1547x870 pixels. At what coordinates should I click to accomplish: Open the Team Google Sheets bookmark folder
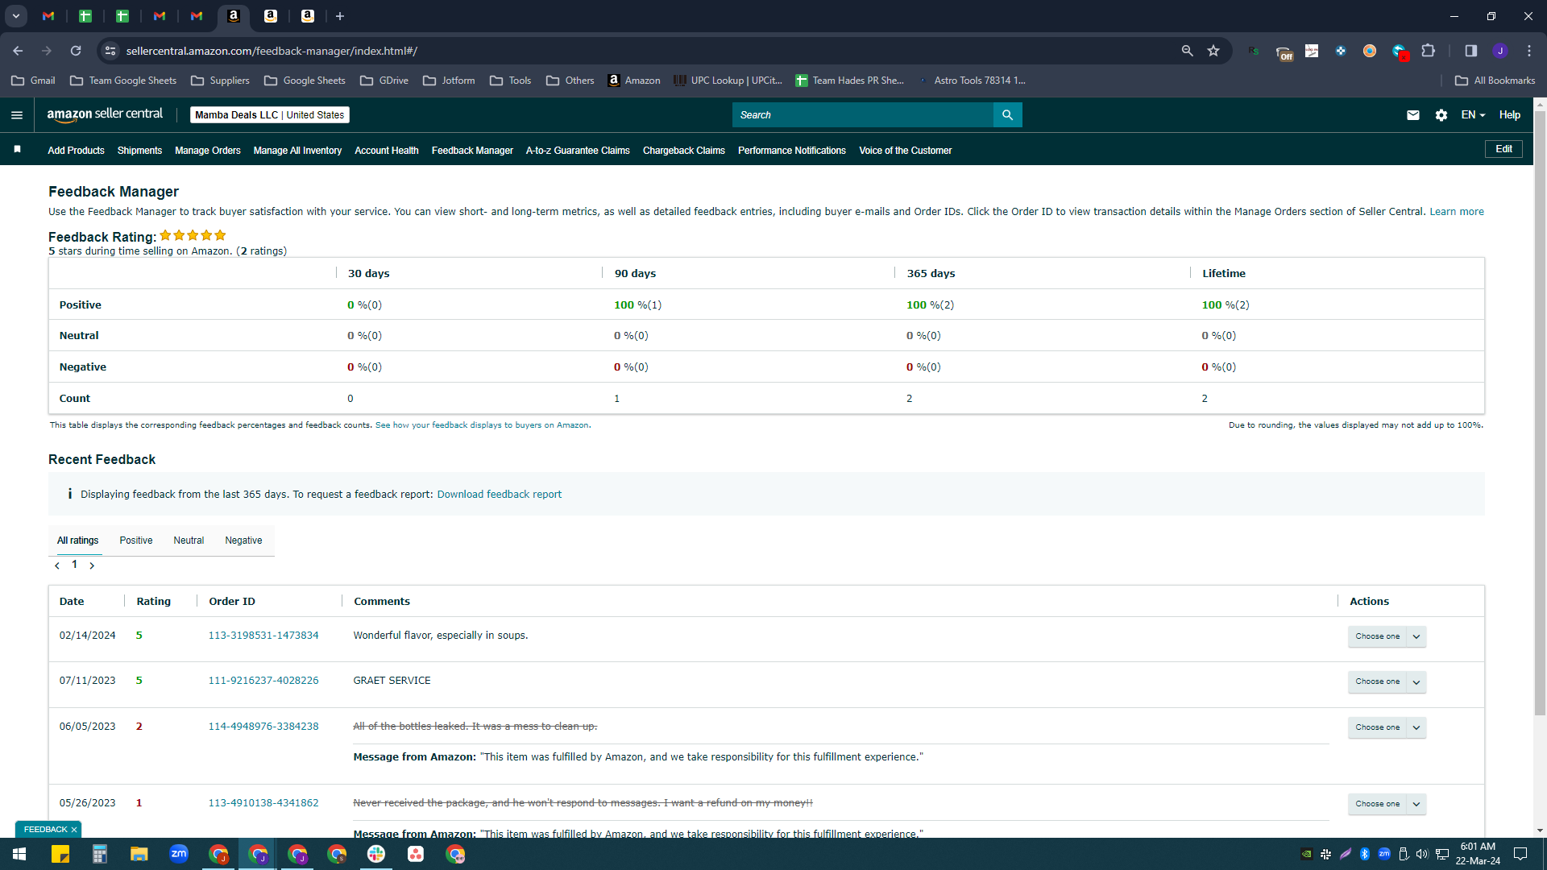pyautogui.click(x=123, y=81)
